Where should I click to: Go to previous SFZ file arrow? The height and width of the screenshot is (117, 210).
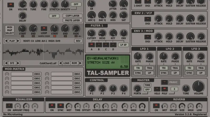click(x=6, y=63)
